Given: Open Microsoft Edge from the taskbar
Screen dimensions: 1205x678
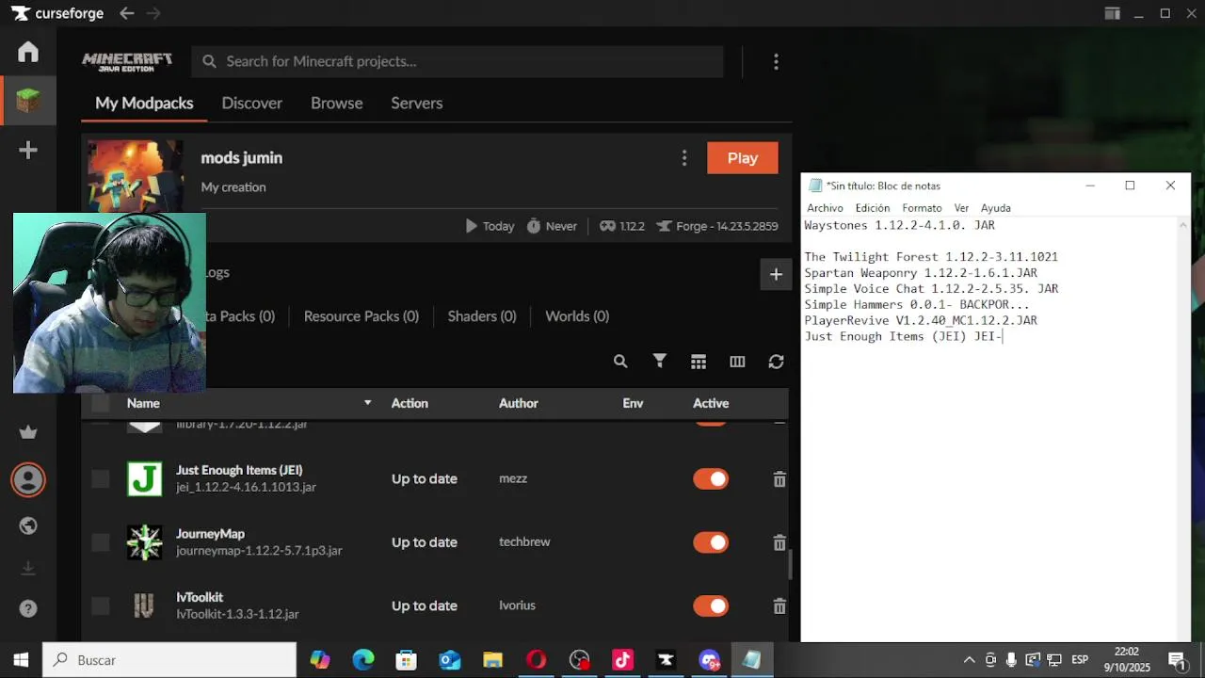Looking at the screenshot, I should pos(362,660).
